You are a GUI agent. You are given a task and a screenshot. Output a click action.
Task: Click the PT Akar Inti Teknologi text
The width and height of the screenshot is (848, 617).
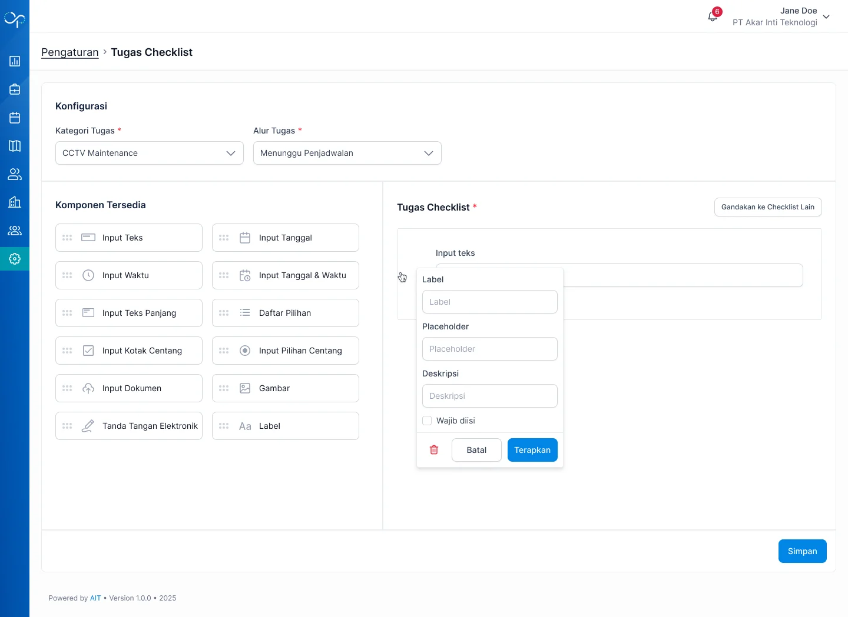click(x=775, y=22)
